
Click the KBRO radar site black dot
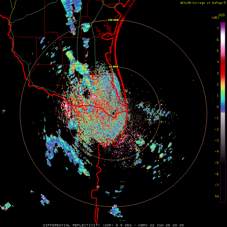[x=113, y=113]
